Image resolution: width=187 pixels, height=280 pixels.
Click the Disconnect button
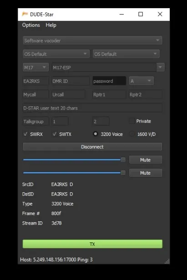tap(92, 147)
